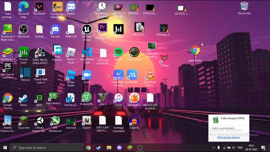Select the BlueStacks 5 Multi-Instance icon
Image resolution: width=270 pixels, height=152 pixels.
click(8, 29)
